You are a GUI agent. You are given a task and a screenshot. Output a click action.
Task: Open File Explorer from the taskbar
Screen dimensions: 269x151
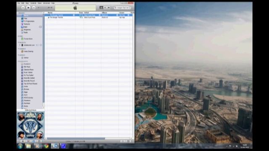tap(28, 146)
